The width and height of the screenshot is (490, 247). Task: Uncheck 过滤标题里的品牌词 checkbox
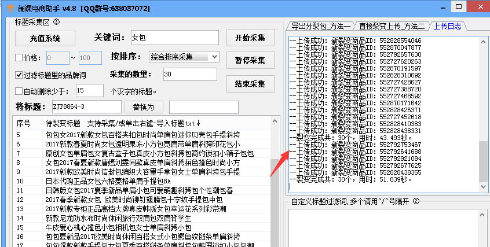pyautogui.click(x=19, y=75)
